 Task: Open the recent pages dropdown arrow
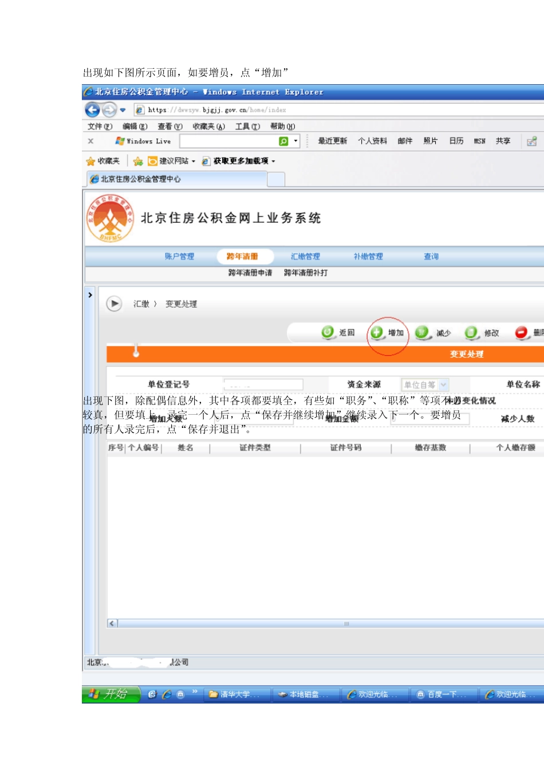(123, 110)
